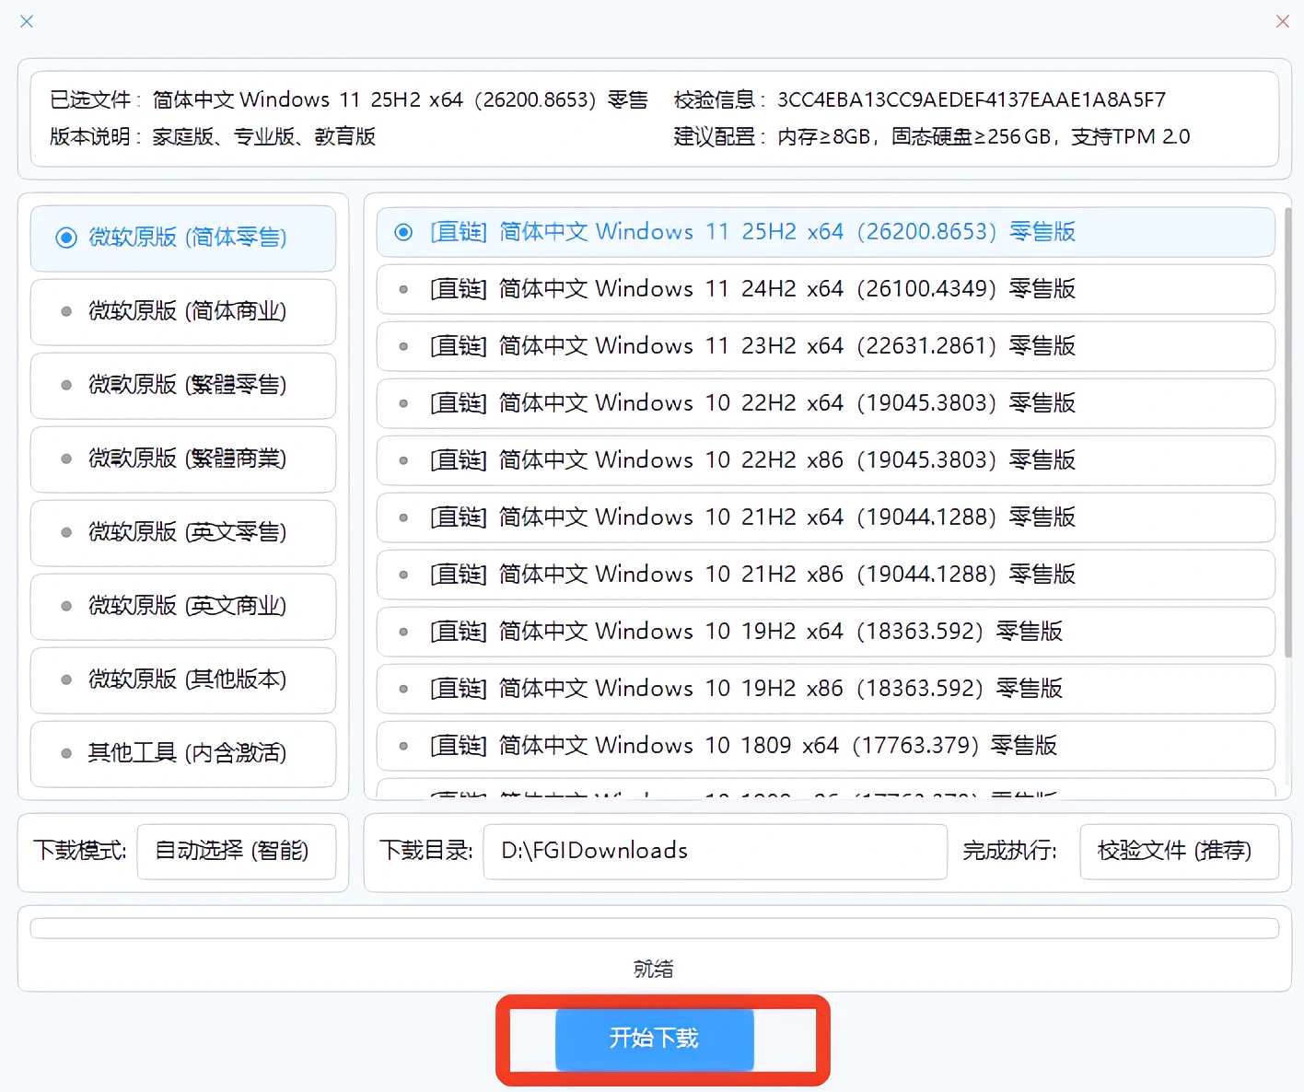Start download with 开始下载 button
This screenshot has height=1092, width=1304.
(x=655, y=1040)
